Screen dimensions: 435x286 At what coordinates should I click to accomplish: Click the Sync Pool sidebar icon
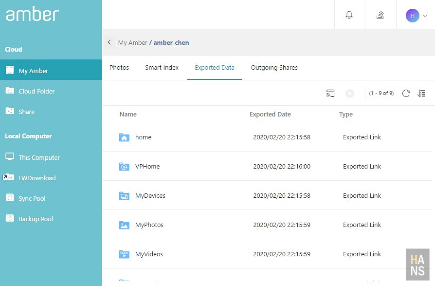(10, 197)
